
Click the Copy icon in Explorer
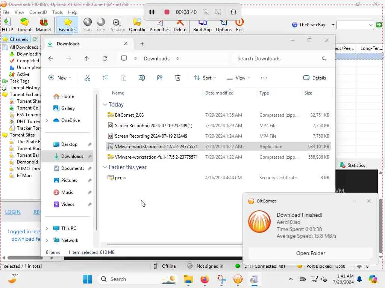click(x=106, y=78)
